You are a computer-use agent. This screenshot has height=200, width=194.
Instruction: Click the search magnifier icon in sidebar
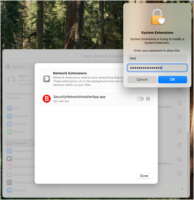click(8, 67)
